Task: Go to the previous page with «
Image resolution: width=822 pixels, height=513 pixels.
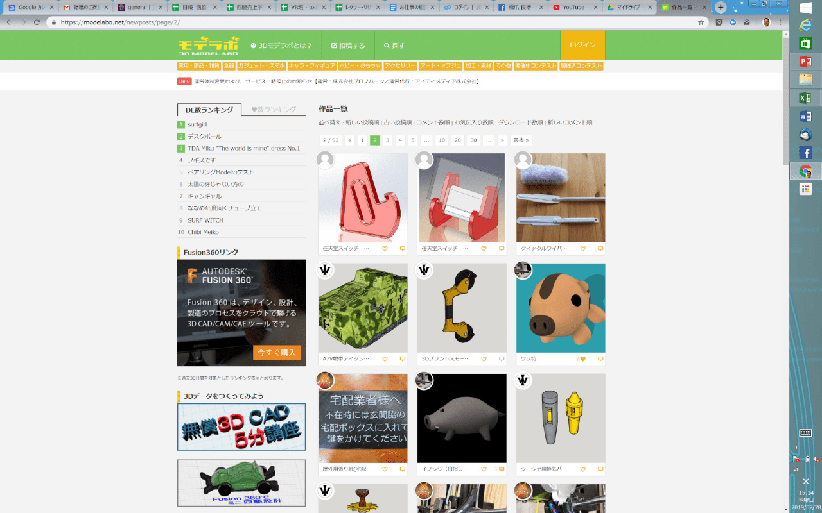Action: (x=349, y=140)
